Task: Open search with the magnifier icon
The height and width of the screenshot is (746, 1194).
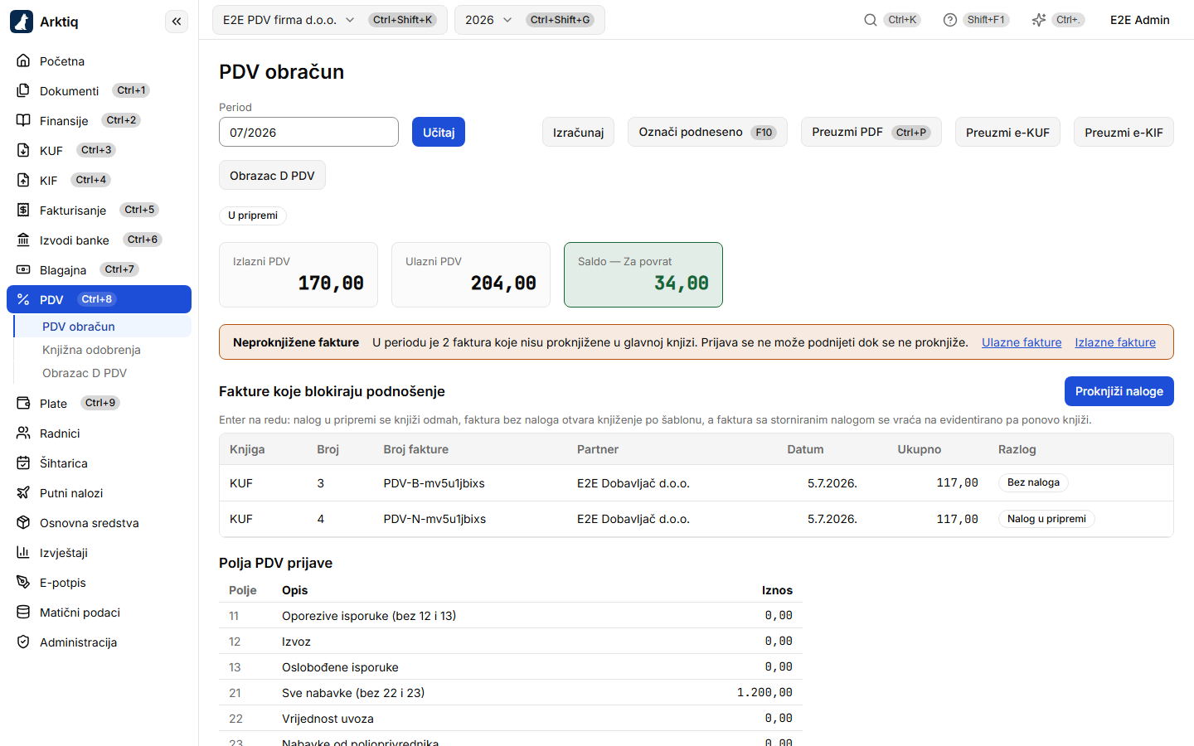Action: (x=871, y=20)
